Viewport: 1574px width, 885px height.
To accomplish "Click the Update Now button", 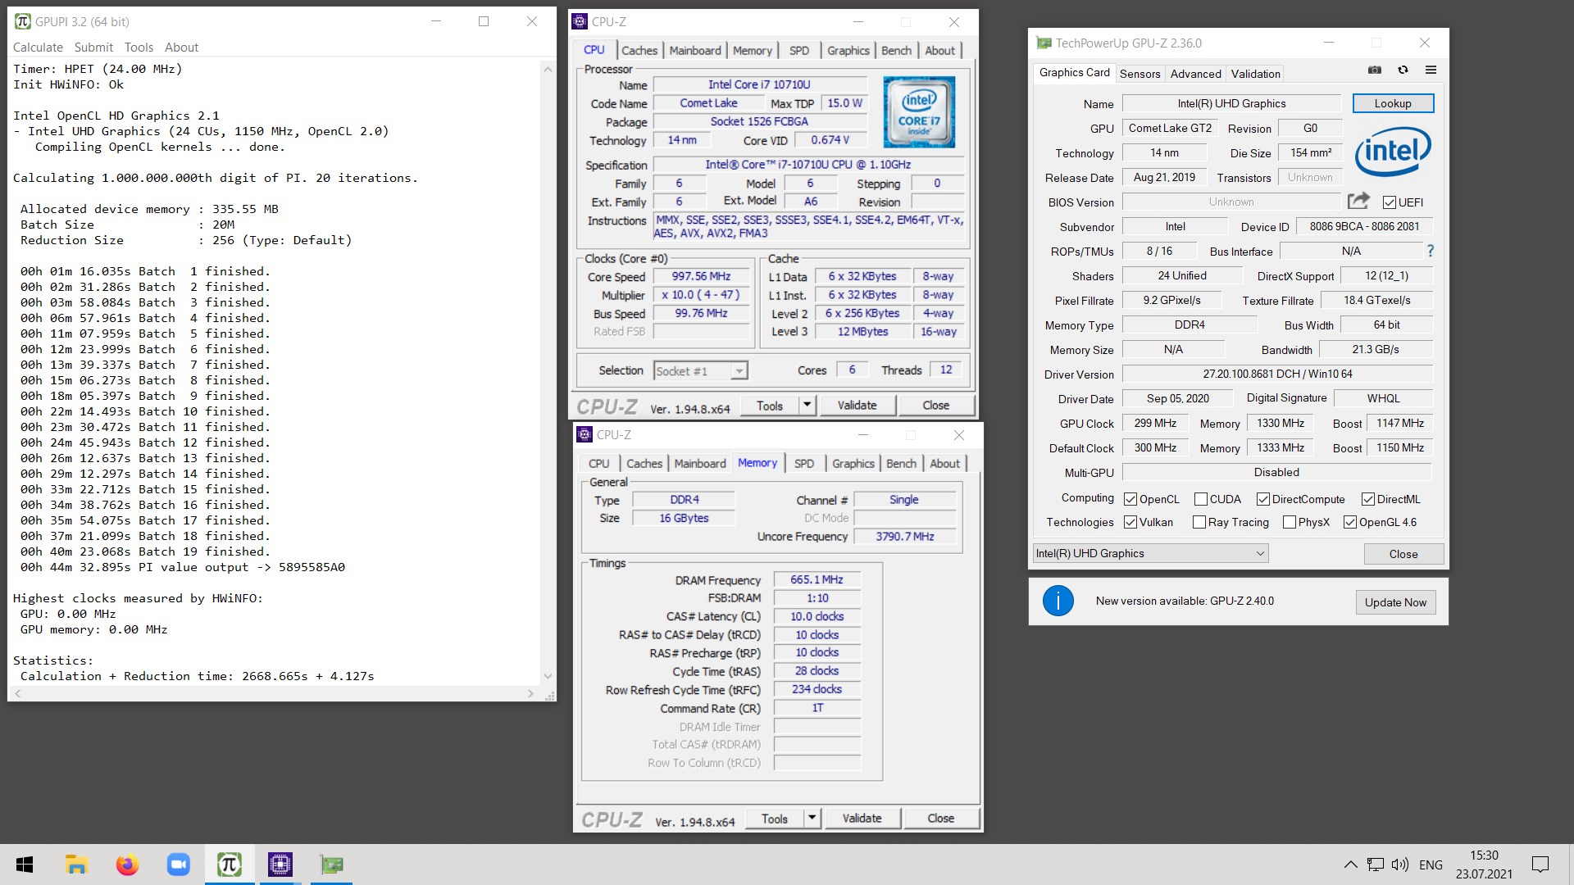I will 1395,601.
